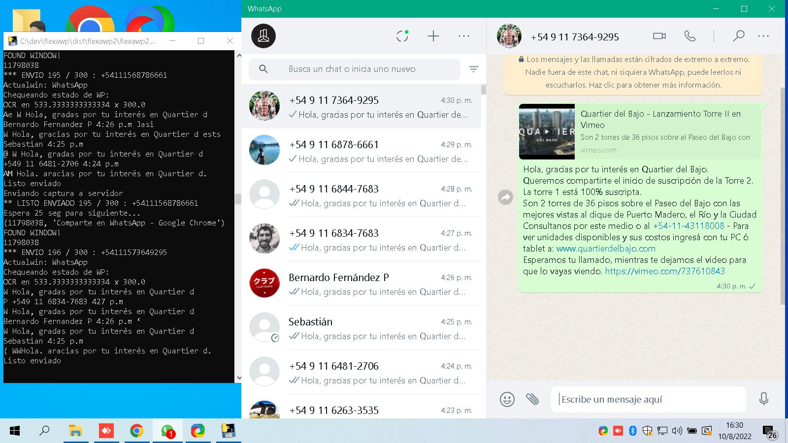Image resolution: width=788 pixels, height=443 pixels.
Task: Open the https://vimeo.com/737610843 link
Action: tap(665, 271)
